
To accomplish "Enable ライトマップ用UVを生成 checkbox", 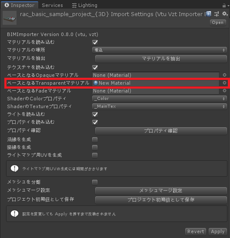I will [x=95, y=155].
